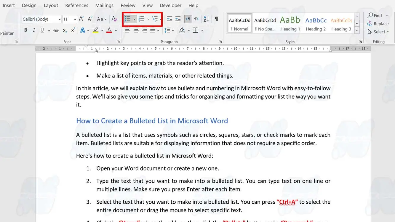Viewport: 395px width, 222px height.
Task: Click the Replace button
Action: pos(378,24)
